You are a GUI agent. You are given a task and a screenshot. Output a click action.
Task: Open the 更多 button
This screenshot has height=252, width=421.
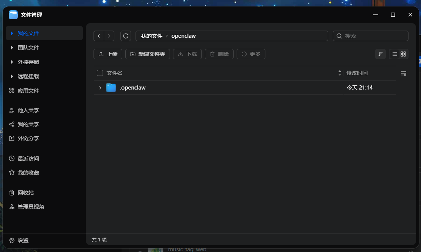[251, 54]
